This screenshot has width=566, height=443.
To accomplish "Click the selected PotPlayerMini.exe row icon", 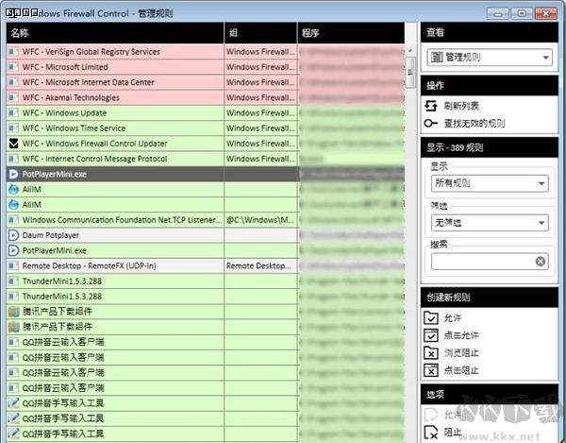I will [x=13, y=174].
